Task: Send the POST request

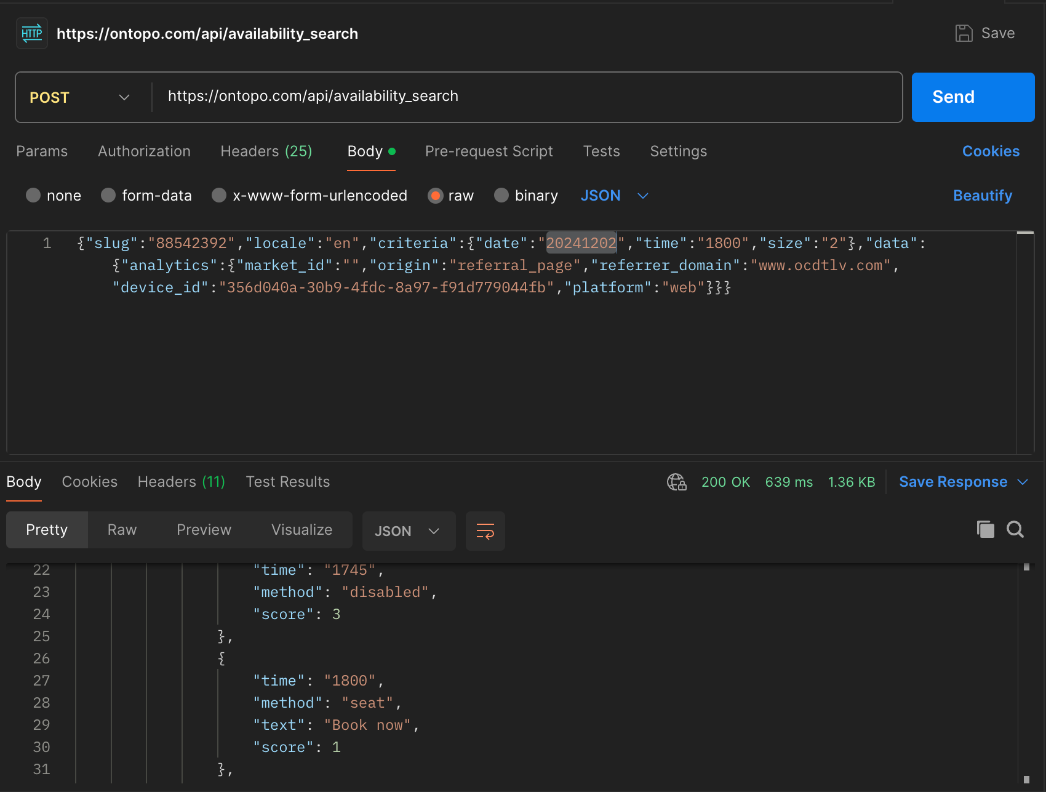Action: coord(973,97)
